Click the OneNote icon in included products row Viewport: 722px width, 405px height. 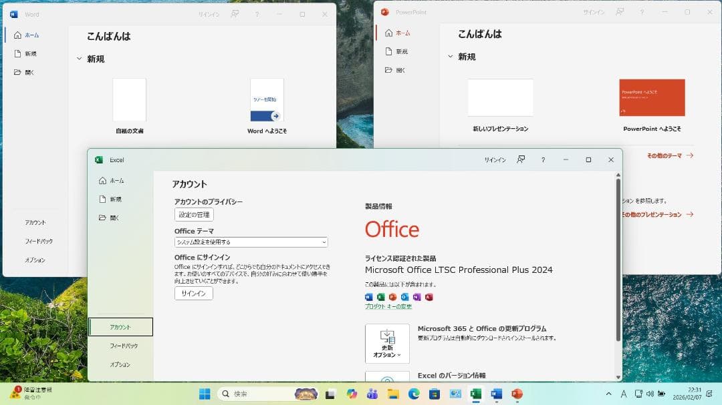pos(417,297)
